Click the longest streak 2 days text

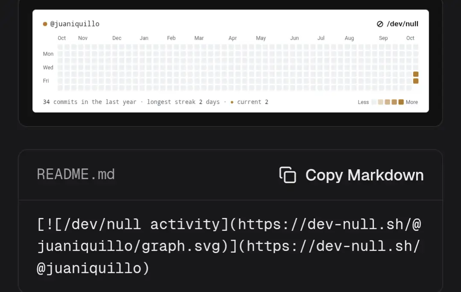click(183, 102)
